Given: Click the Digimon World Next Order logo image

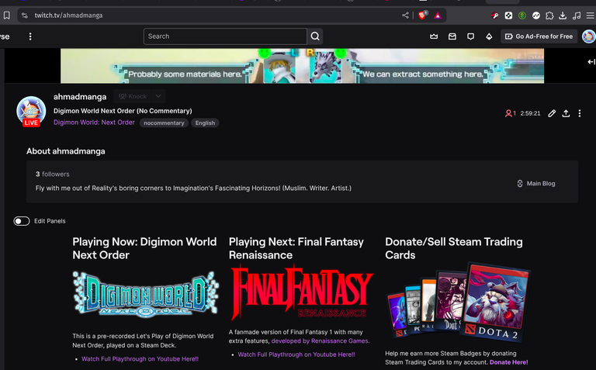Looking at the screenshot, I should click(x=146, y=294).
